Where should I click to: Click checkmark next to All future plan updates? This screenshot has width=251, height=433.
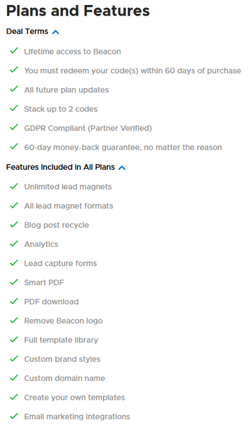14,89
